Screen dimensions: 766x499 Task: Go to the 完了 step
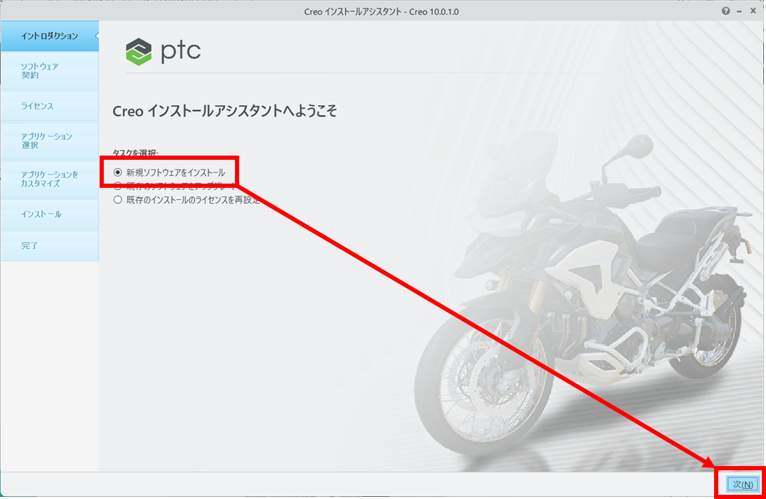point(49,246)
